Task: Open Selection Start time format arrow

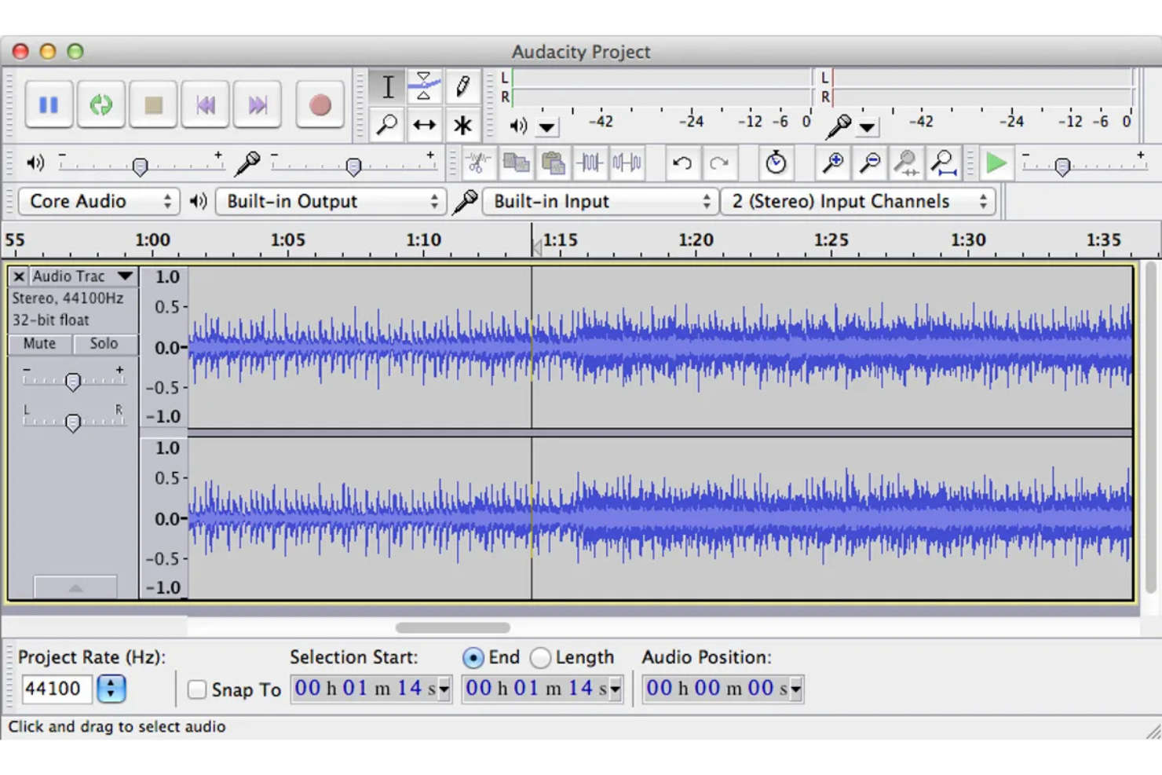Action: pyautogui.click(x=444, y=689)
